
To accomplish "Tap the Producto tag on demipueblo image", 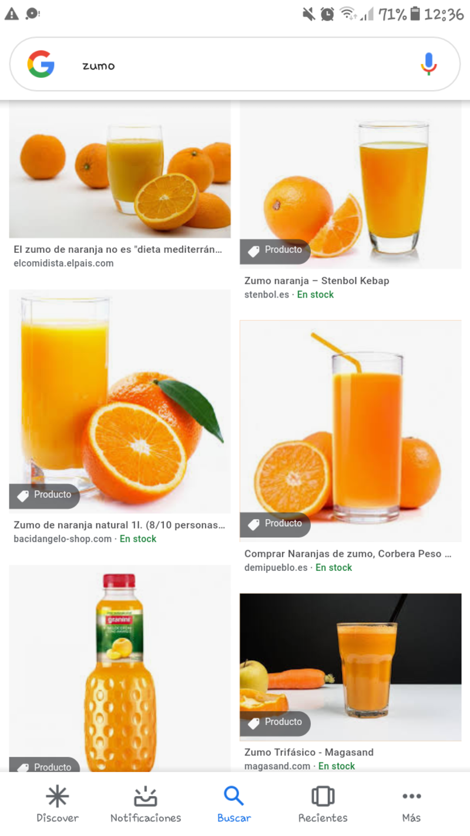I will pos(275,524).
